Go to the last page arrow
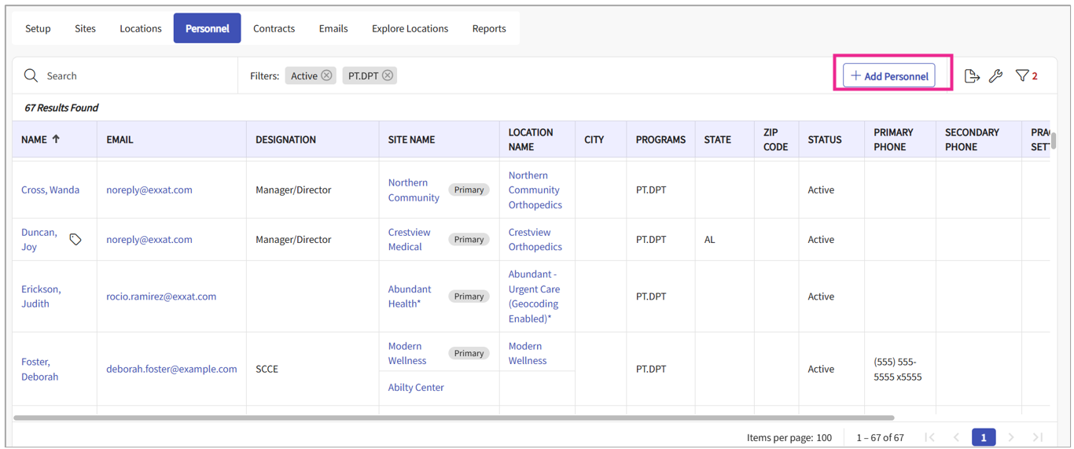The width and height of the screenshot is (1074, 449). (1038, 437)
